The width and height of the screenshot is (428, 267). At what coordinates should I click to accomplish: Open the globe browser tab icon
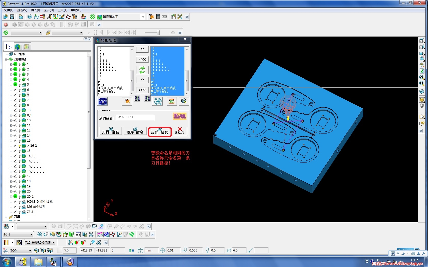(18, 47)
